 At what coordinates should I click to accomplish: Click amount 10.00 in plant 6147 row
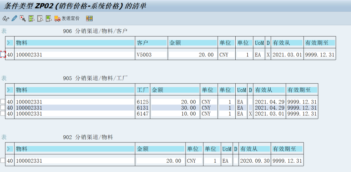(x=175, y=114)
